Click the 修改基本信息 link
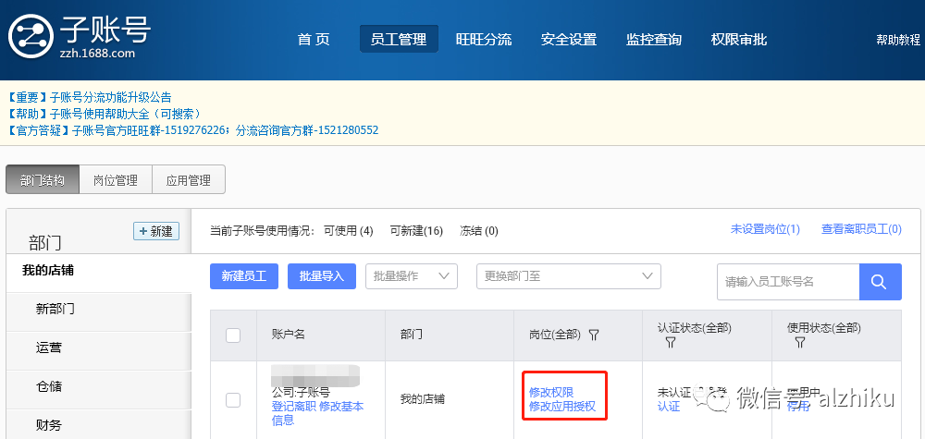 click(317, 413)
